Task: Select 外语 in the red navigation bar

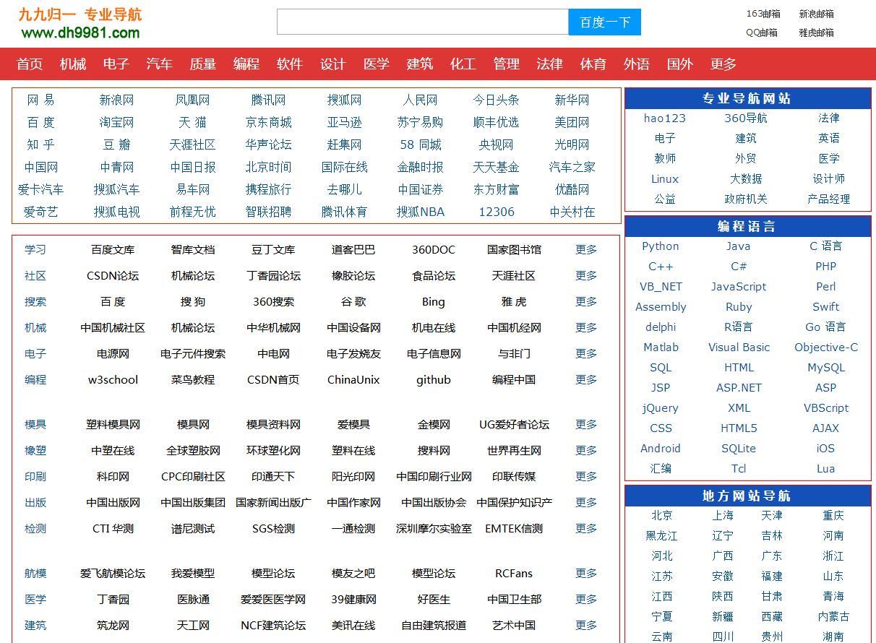Action: click(x=637, y=64)
